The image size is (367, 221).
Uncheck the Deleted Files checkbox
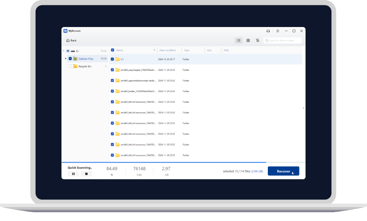click(70, 59)
